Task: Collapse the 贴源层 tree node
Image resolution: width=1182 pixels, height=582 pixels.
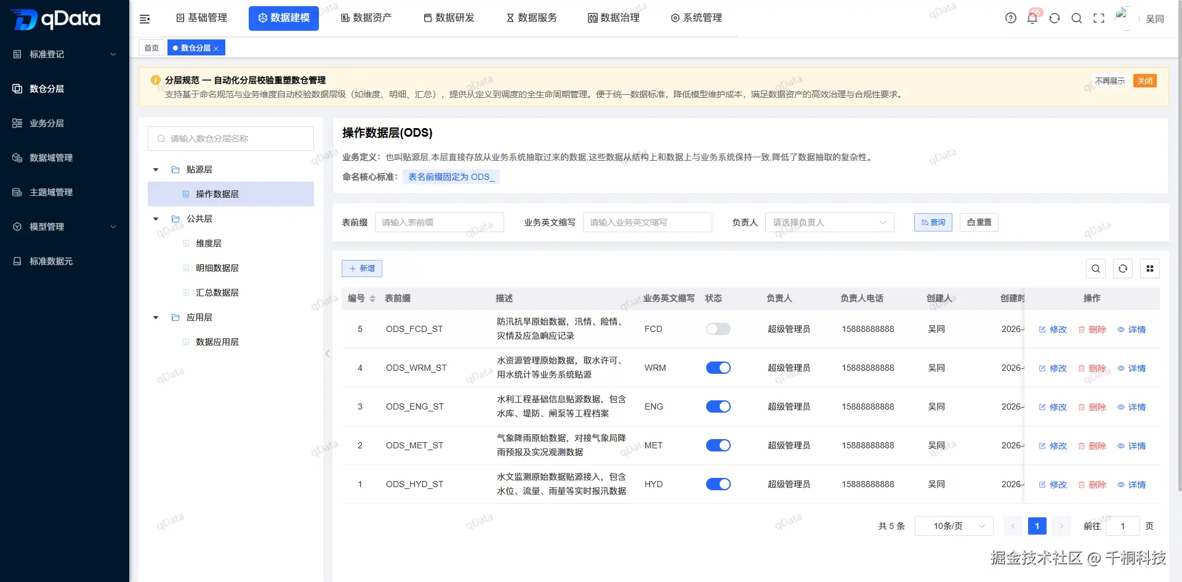Action: point(156,169)
